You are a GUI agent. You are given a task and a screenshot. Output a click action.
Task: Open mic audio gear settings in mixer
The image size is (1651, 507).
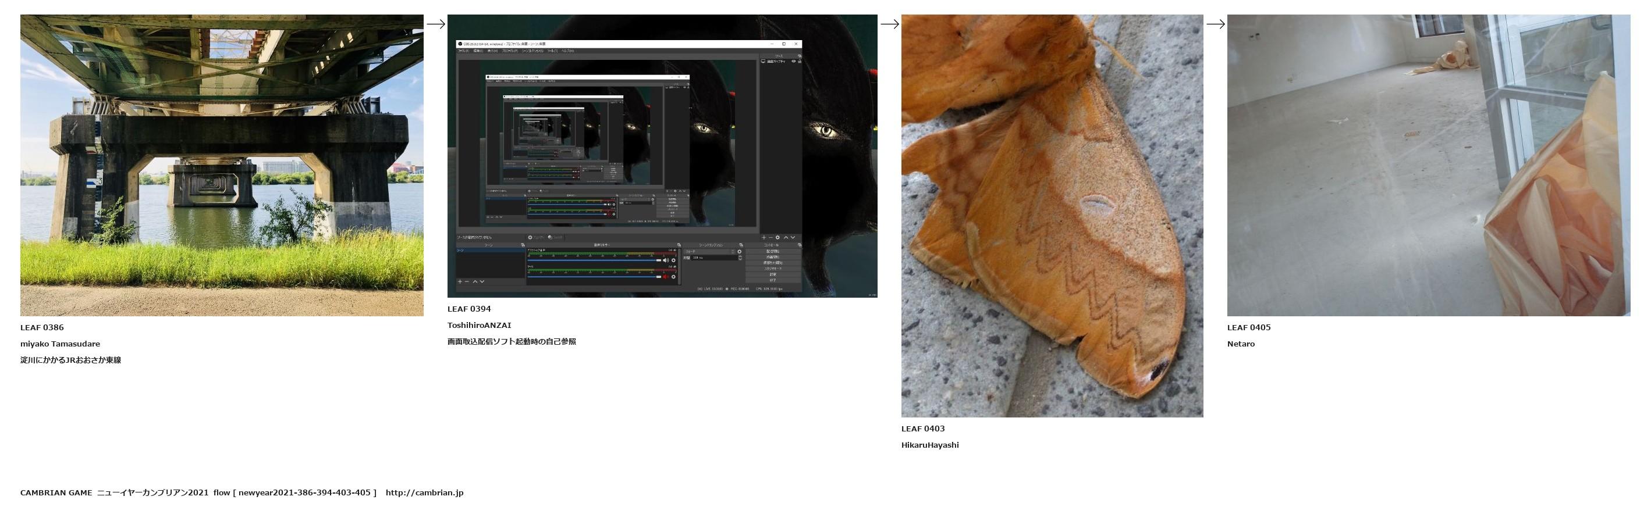coord(673,277)
